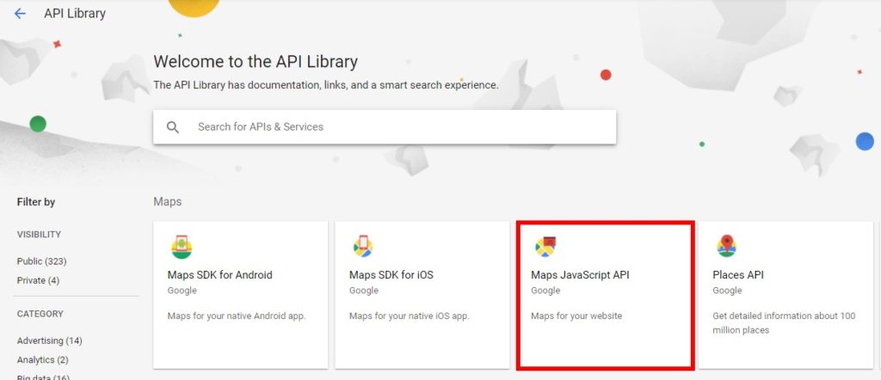Click Google publisher under Maps JavaScript API
The height and width of the screenshot is (380, 881).
coord(545,291)
